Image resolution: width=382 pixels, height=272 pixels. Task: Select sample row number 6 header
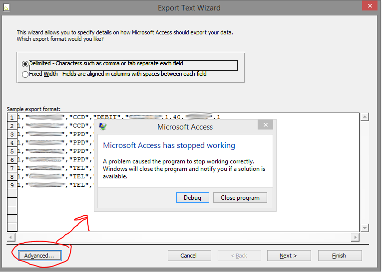[12, 160]
